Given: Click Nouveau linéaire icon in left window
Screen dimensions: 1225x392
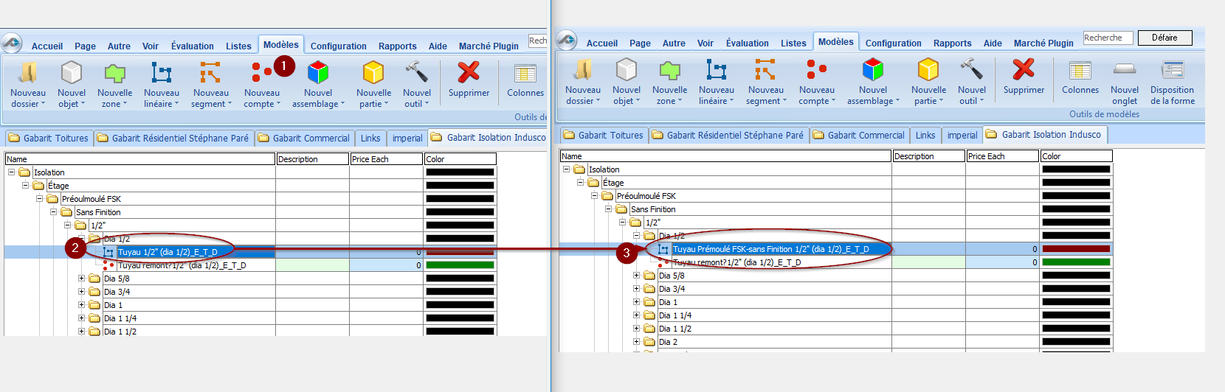Looking at the screenshot, I should (x=161, y=73).
